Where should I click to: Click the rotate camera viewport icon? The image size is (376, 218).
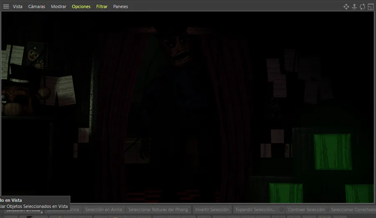point(362,7)
